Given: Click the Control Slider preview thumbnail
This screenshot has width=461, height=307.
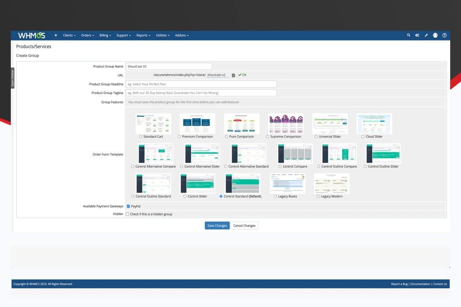Looking at the screenshot, I should click(197, 183).
